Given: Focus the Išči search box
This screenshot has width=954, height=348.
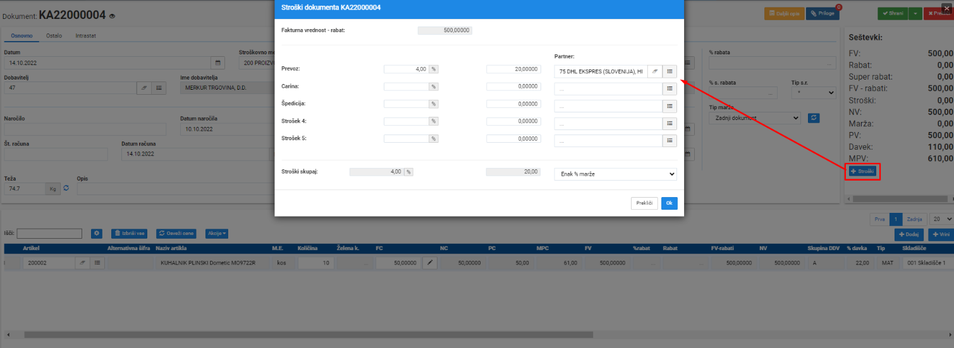Looking at the screenshot, I should click(x=49, y=234).
